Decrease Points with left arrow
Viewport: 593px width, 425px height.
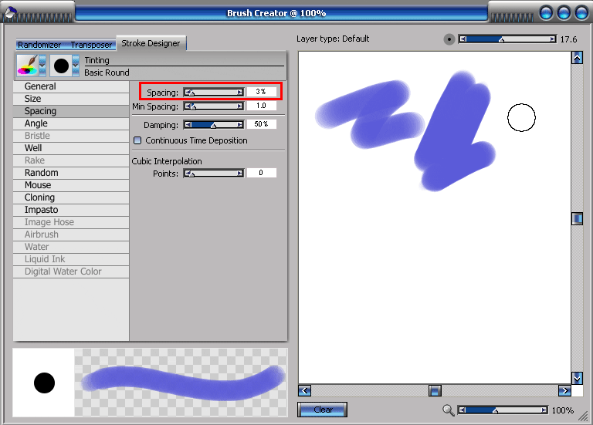pos(188,174)
